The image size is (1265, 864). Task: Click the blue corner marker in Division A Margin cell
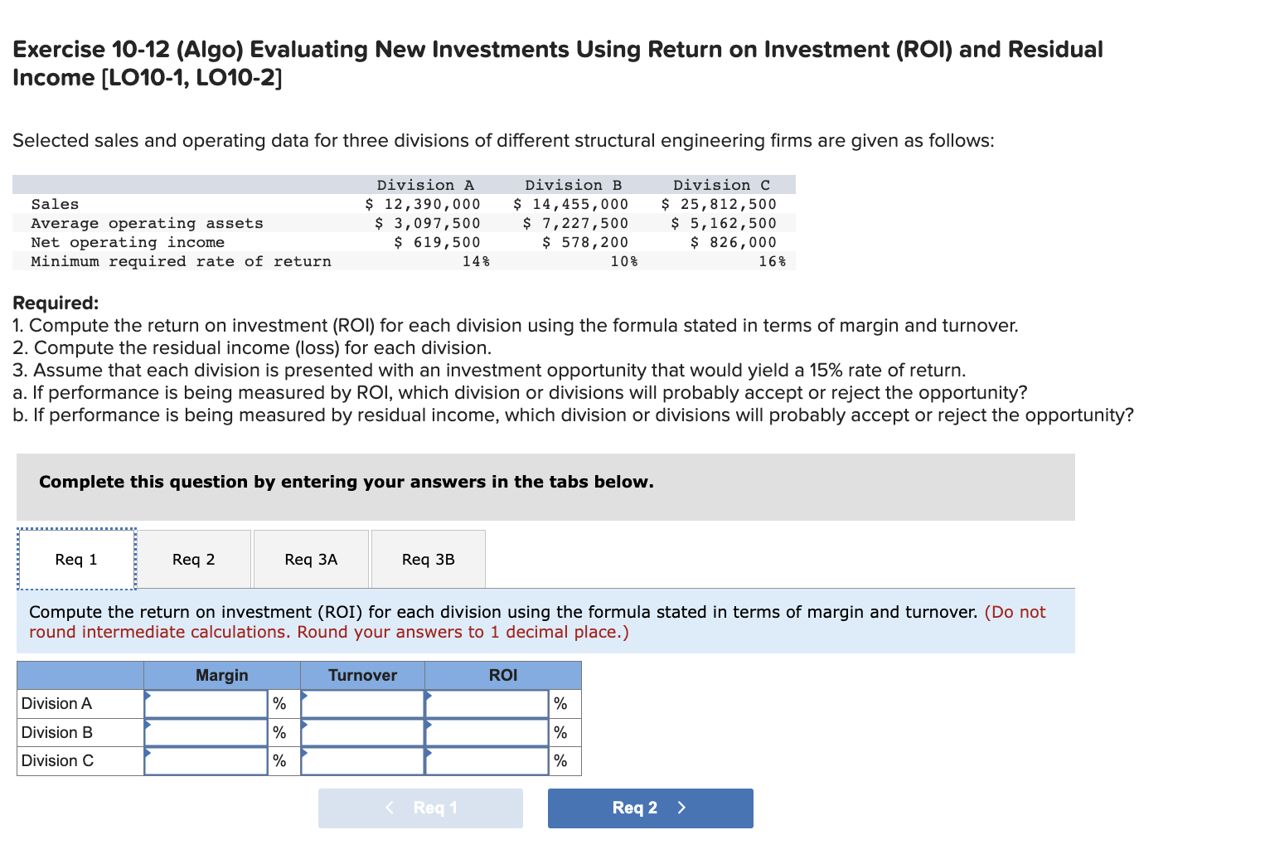click(x=148, y=696)
